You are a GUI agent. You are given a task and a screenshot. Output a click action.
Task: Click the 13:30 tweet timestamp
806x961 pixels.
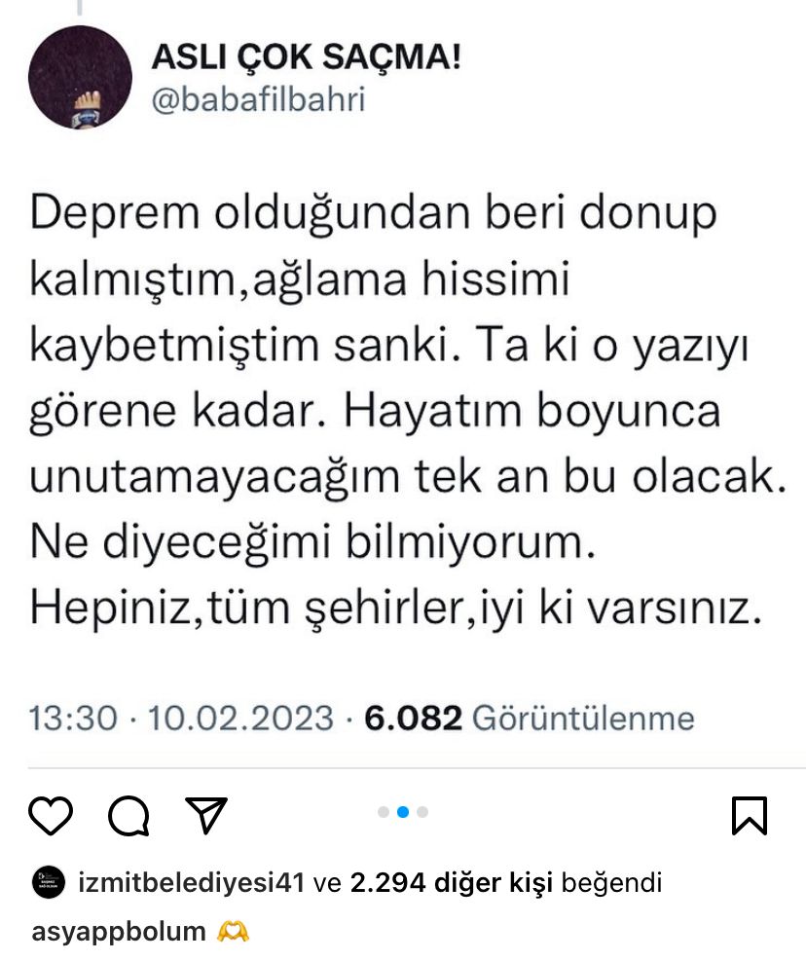[x=73, y=718]
